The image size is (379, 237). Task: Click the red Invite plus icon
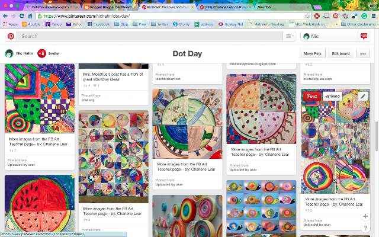[x=41, y=53]
